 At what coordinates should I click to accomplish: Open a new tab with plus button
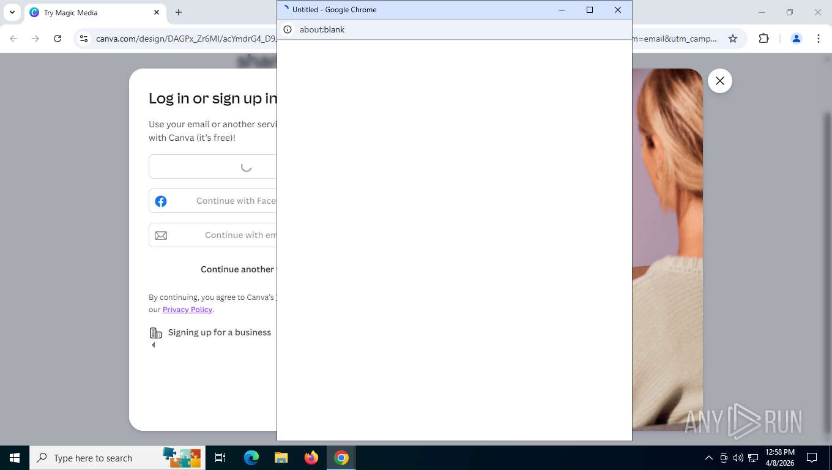[179, 12]
